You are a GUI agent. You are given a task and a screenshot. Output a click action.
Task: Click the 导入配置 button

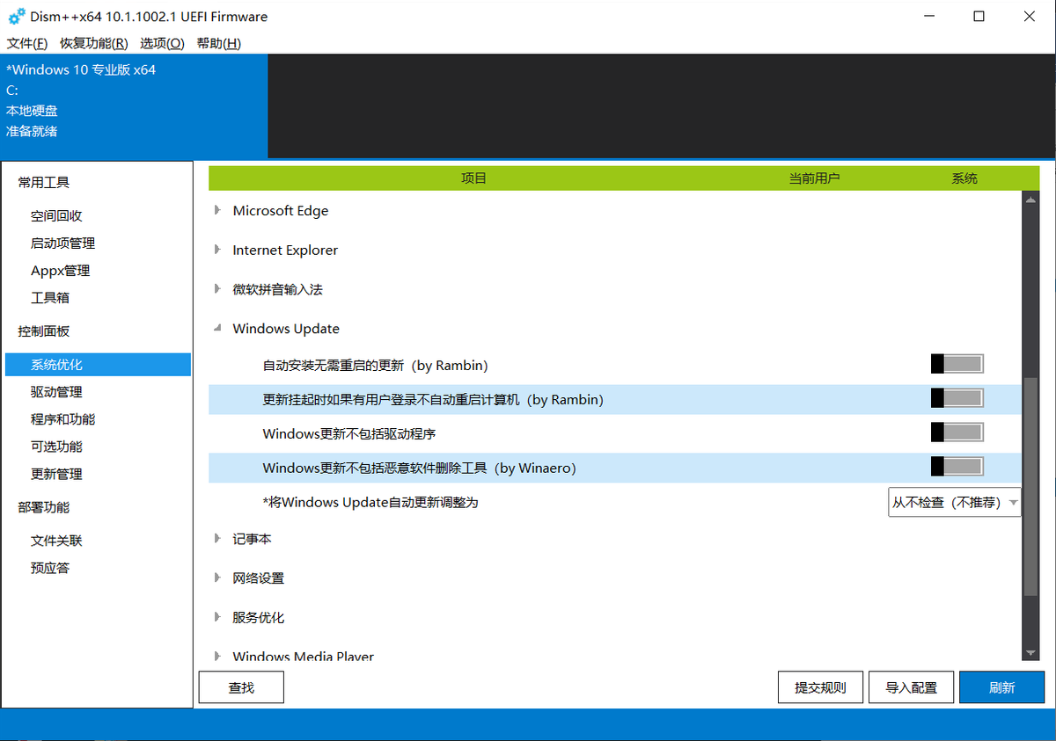pos(911,687)
